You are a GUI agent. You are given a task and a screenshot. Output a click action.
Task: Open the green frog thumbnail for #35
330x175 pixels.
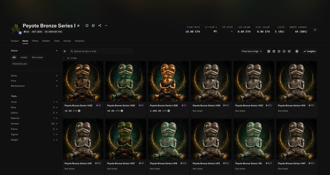tap(126, 81)
